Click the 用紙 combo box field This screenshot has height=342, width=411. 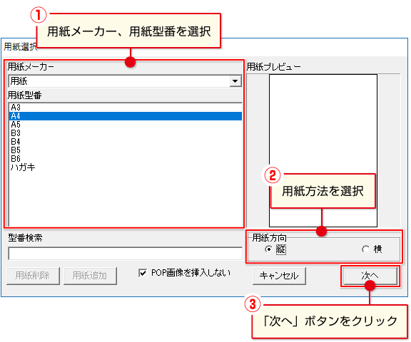click(x=125, y=81)
